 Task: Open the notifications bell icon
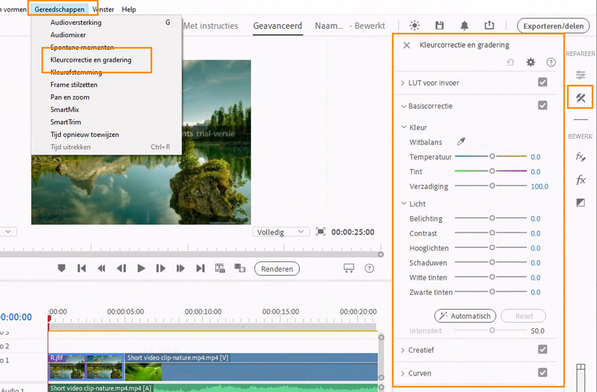(x=464, y=25)
